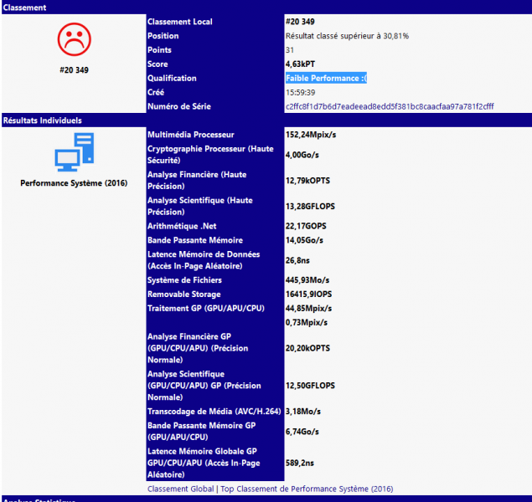This screenshot has width=532, height=502.
Task: Select the Removable Storage row label
Action: pos(183,295)
